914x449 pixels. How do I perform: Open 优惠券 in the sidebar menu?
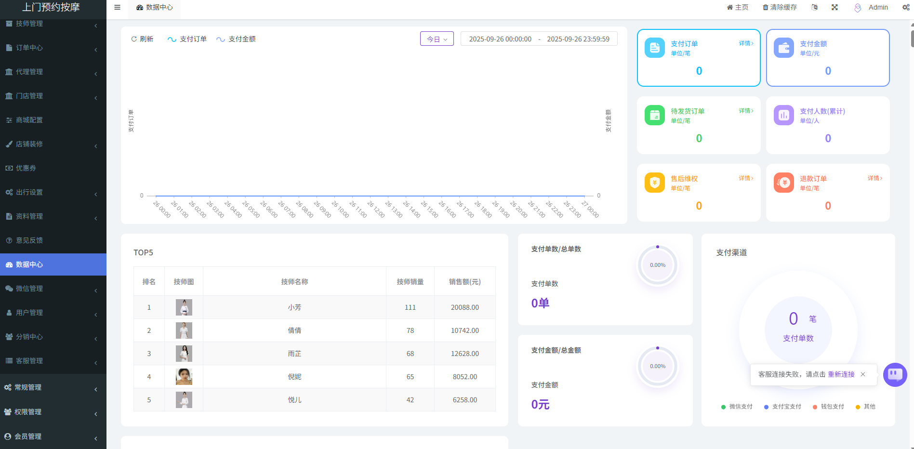click(26, 168)
